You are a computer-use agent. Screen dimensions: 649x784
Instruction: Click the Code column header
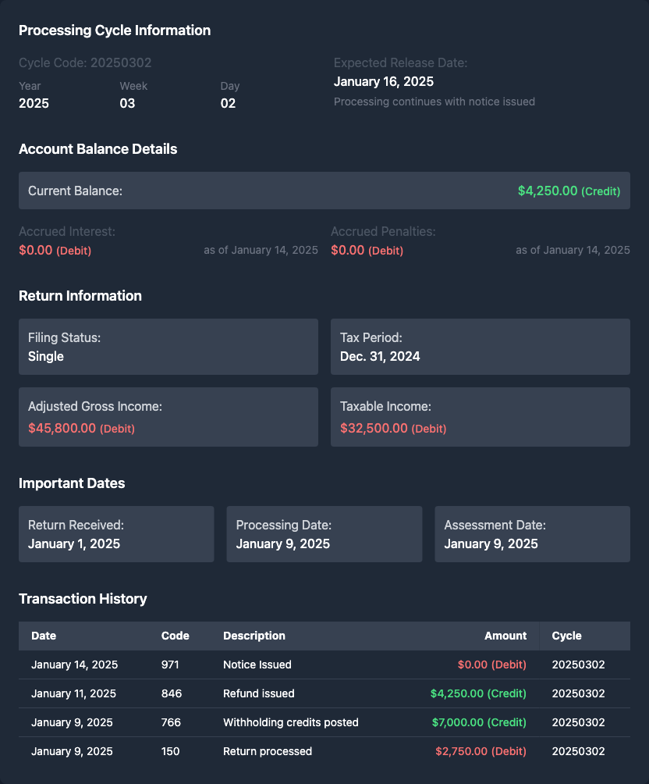175,636
